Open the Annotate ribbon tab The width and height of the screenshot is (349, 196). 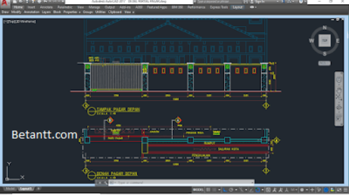[46, 7]
